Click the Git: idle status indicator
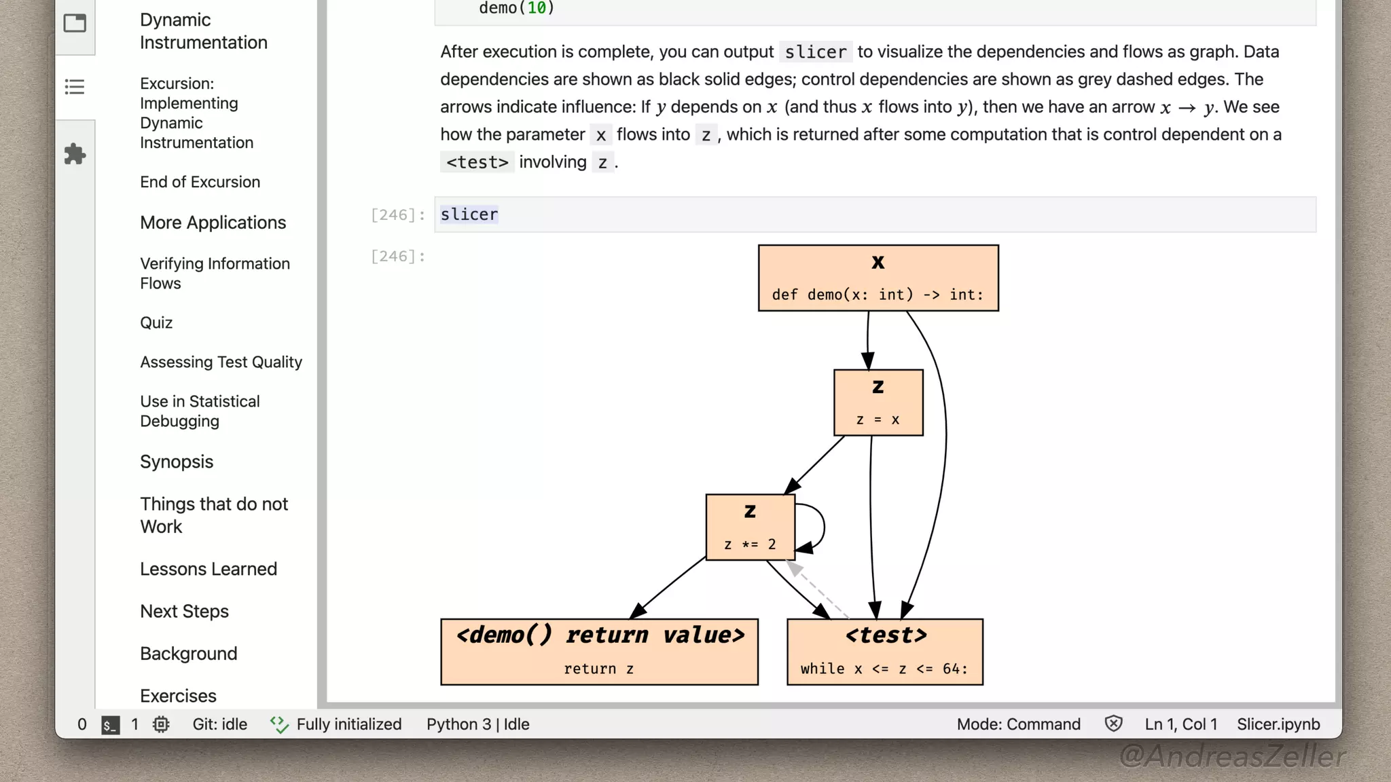 pos(219,724)
